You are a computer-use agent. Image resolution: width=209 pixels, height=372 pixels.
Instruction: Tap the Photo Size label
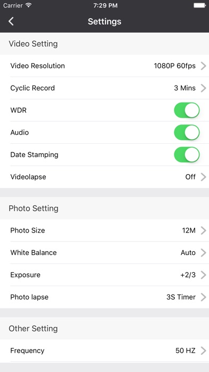(x=27, y=230)
